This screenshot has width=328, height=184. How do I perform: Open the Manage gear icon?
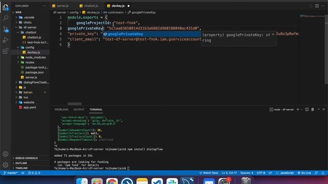coord(6,165)
